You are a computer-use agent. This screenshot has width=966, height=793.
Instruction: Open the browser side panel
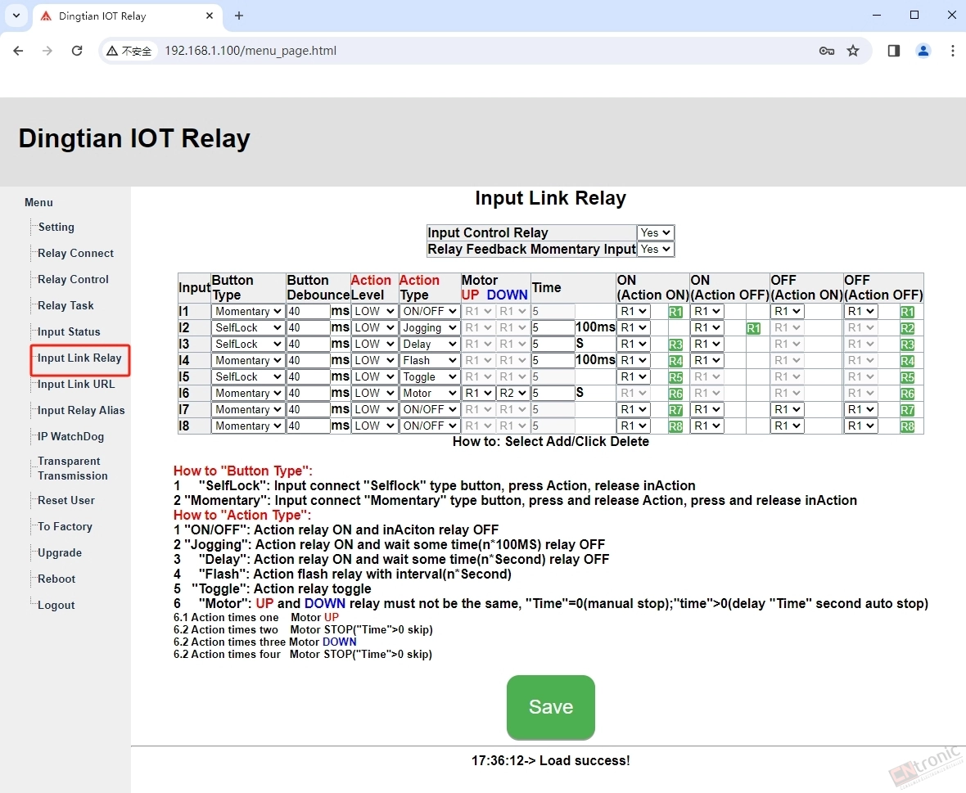[x=893, y=51]
